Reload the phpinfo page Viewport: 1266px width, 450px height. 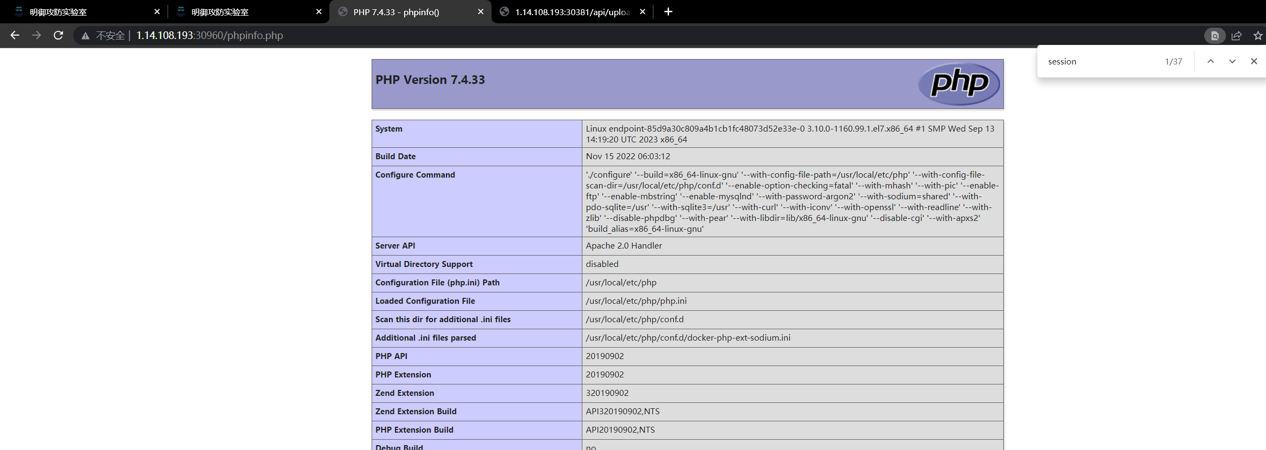coord(59,35)
